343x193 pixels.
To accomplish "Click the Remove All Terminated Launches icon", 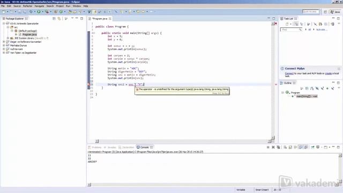I will 278,147.
